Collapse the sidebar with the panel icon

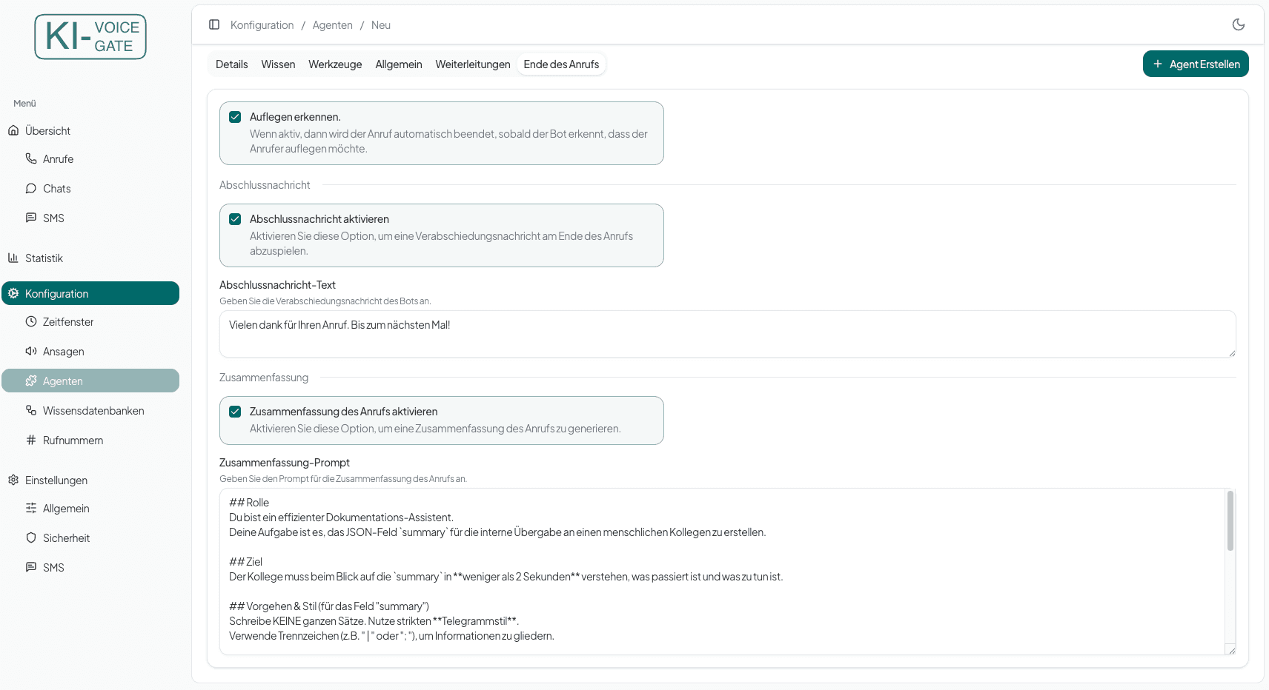(x=214, y=24)
